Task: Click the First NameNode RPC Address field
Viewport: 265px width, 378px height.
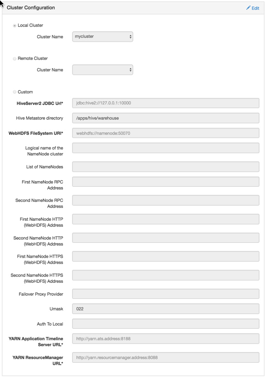Action: [x=166, y=182]
